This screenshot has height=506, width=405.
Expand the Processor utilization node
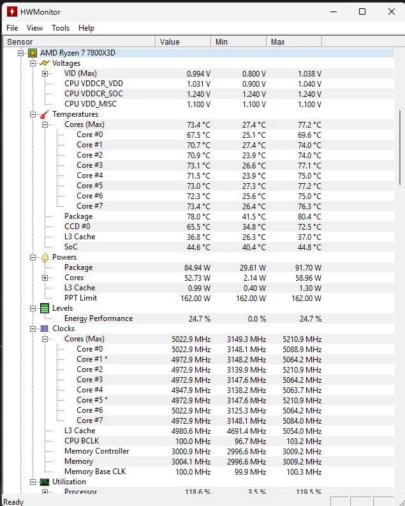pos(45,492)
